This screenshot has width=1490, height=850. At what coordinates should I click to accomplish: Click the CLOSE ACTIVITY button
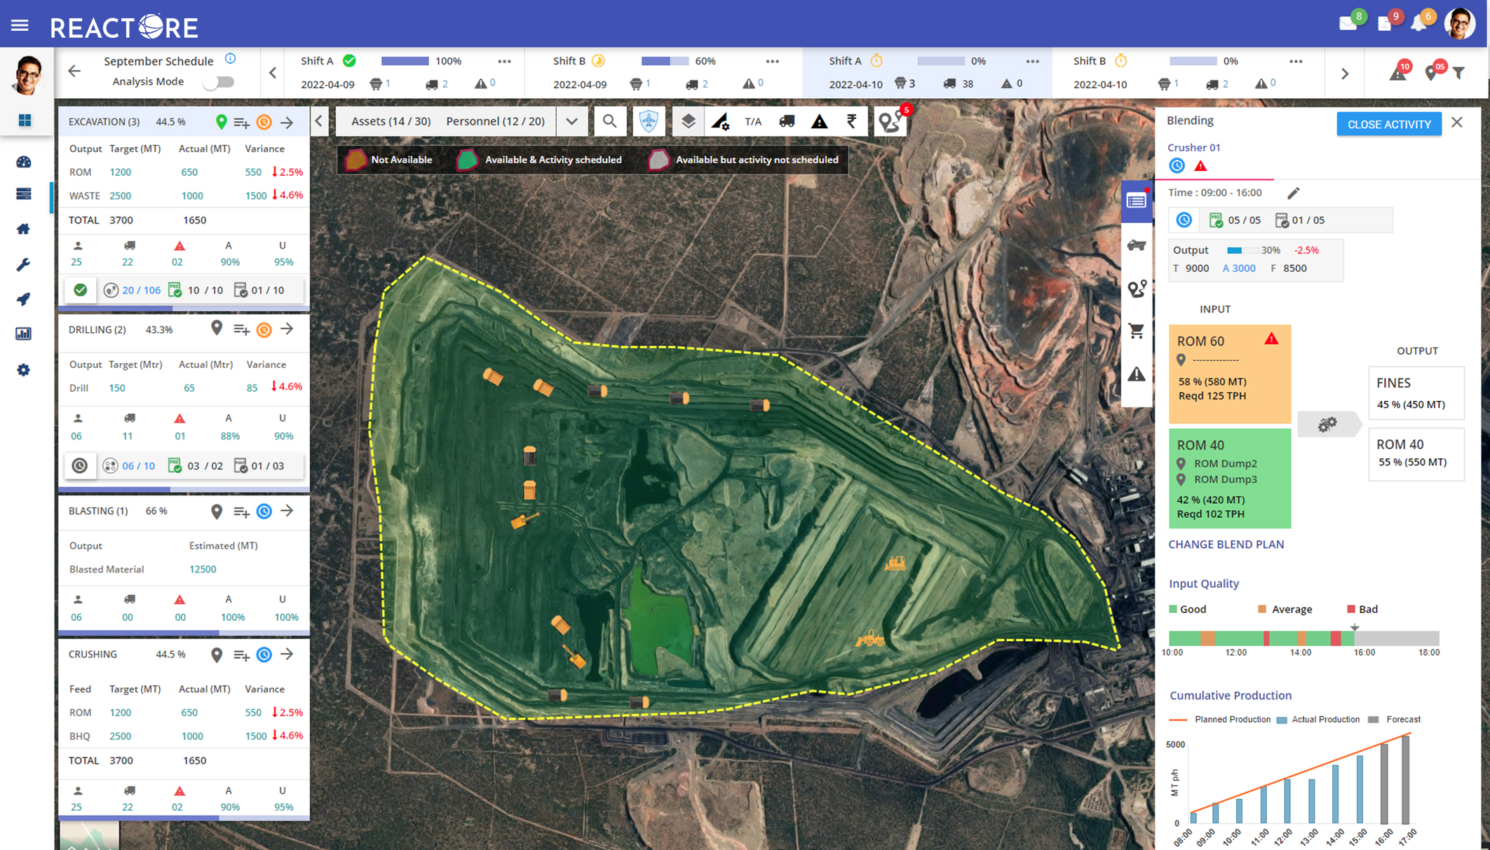1388,124
